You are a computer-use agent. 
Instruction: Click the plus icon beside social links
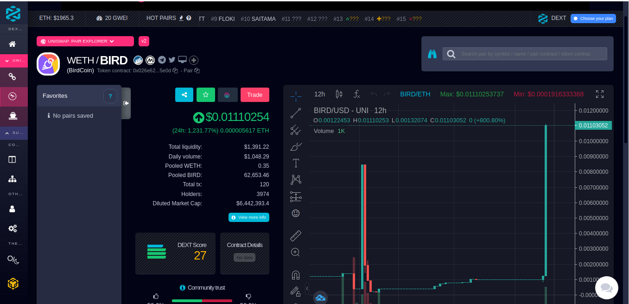pyautogui.click(x=194, y=60)
